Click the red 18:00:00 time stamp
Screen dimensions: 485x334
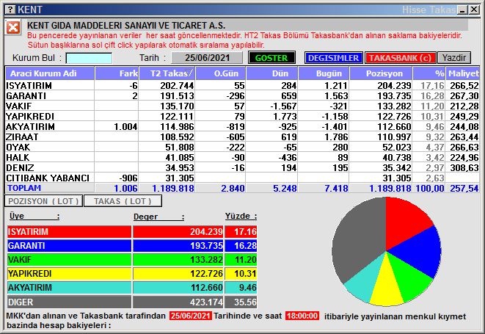(302, 316)
